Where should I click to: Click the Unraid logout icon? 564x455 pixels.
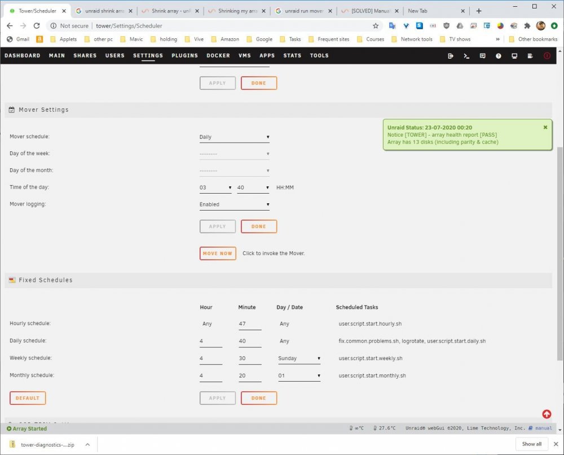click(x=450, y=56)
